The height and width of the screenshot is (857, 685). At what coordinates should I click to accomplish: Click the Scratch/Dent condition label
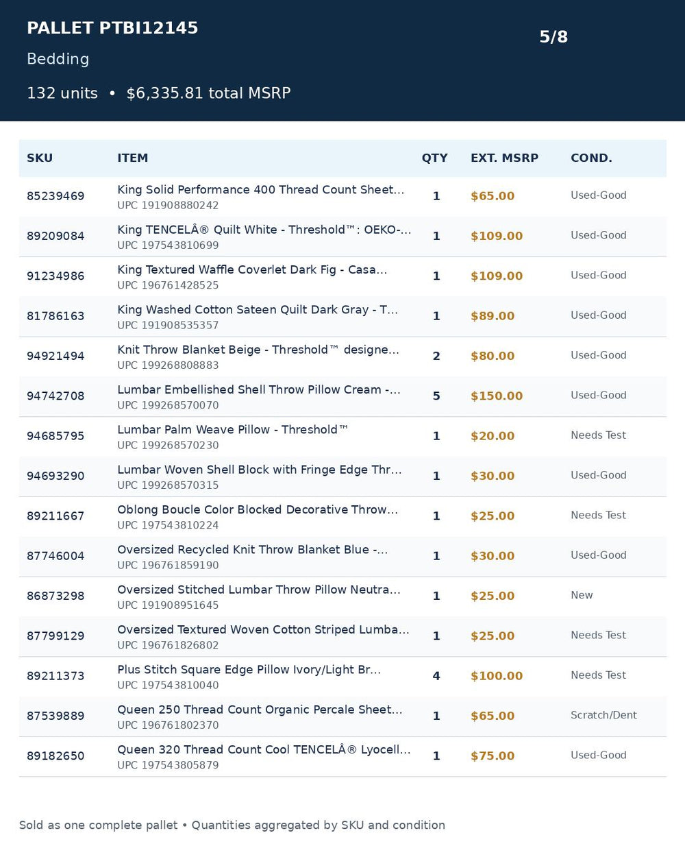[x=603, y=715]
